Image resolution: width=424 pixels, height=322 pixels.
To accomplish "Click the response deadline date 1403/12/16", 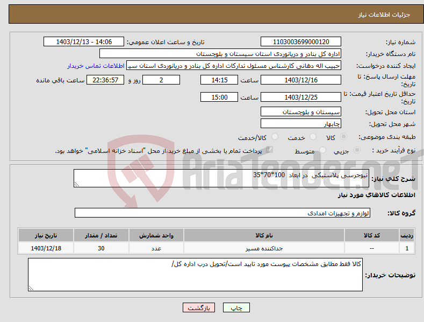I will click(301, 80).
